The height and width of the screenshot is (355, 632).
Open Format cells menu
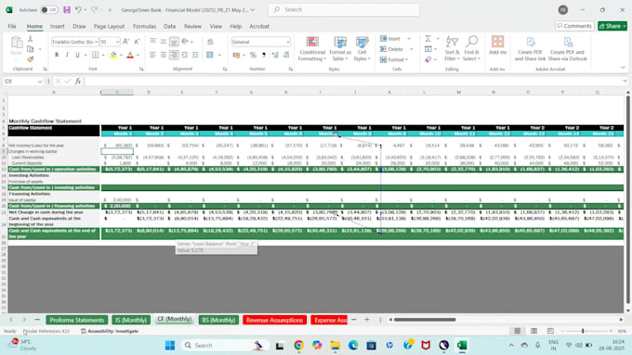click(394, 59)
